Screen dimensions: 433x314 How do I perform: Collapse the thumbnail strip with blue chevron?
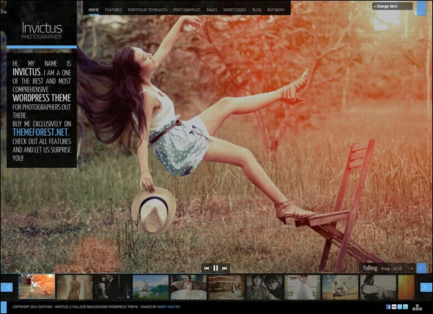(421, 268)
